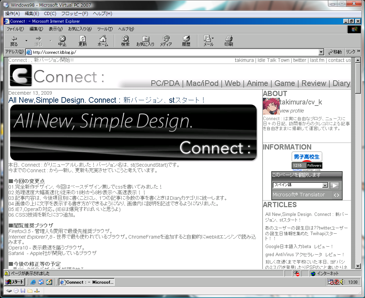Open the last.fm header link

point(317,60)
